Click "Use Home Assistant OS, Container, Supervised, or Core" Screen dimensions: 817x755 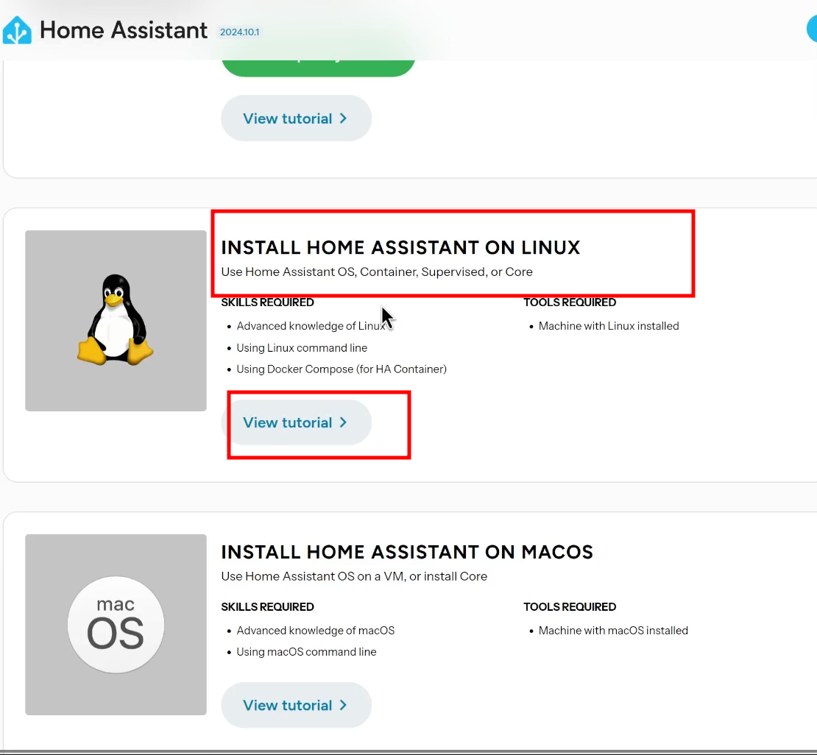click(377, 272)
